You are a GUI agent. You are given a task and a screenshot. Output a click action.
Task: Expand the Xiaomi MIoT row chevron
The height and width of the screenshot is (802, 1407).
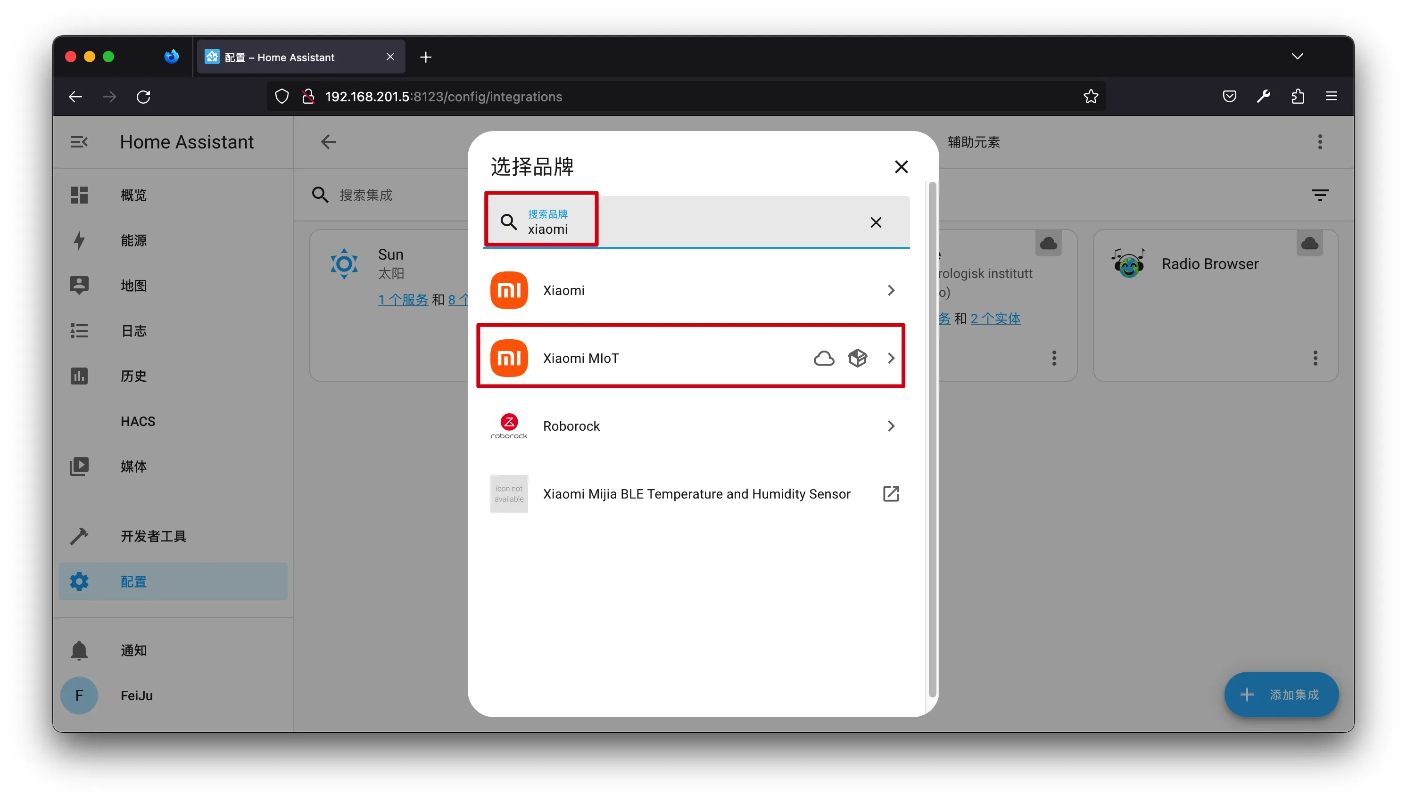coord(891,358)
